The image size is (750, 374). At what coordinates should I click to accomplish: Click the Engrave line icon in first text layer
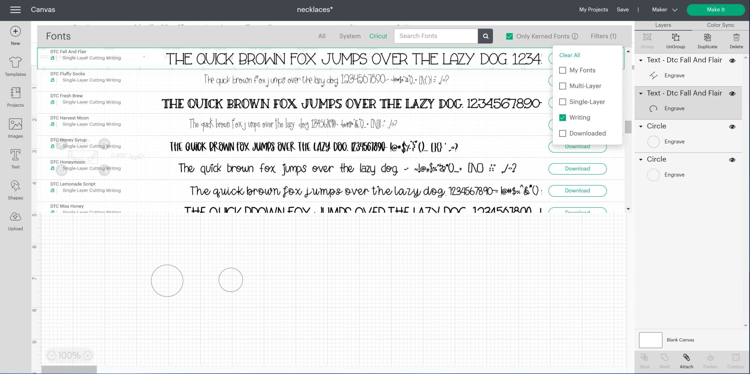(653, 76)
